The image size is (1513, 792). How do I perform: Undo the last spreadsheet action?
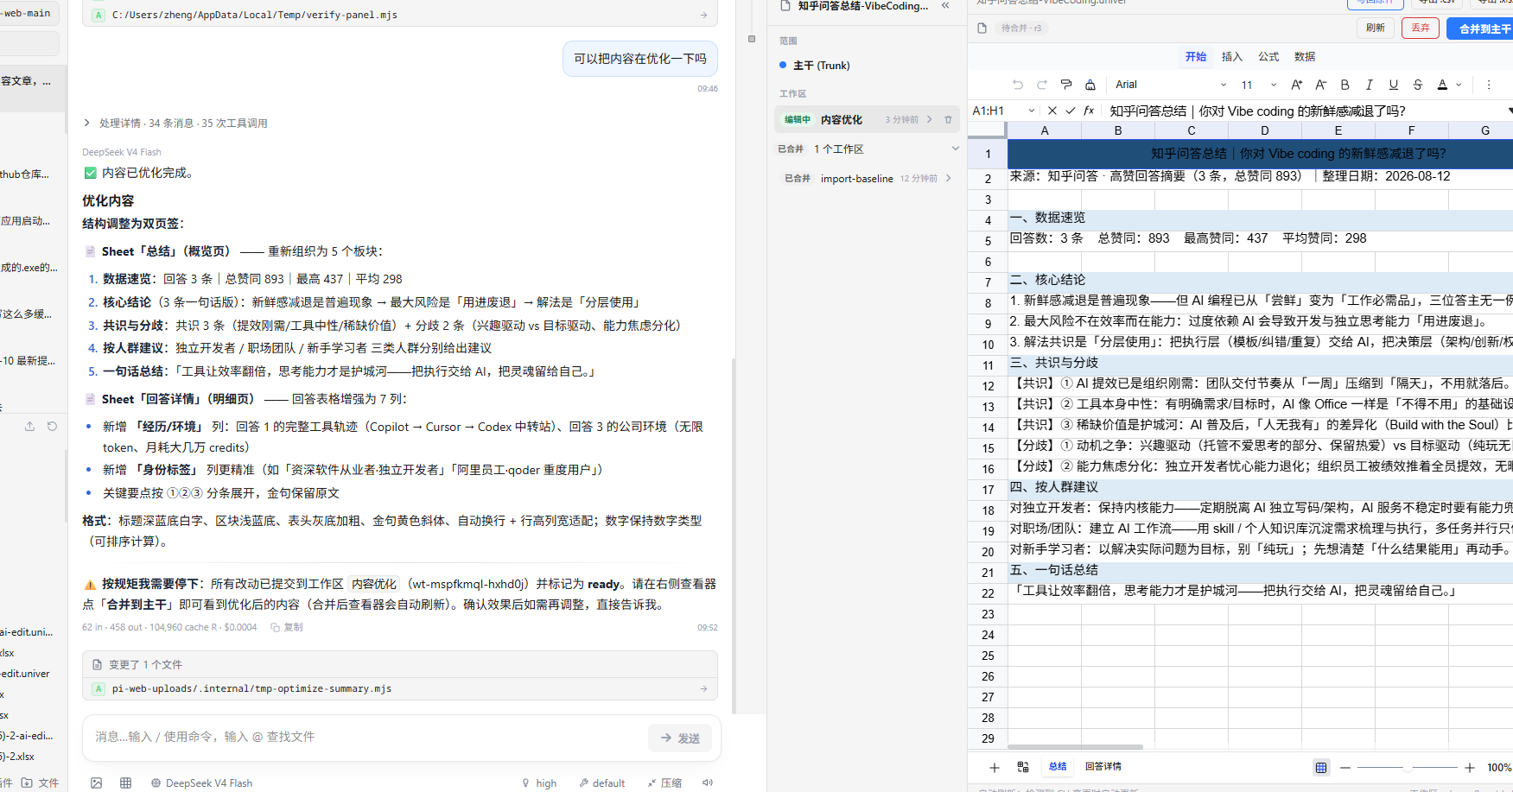tap(1018, 85)
